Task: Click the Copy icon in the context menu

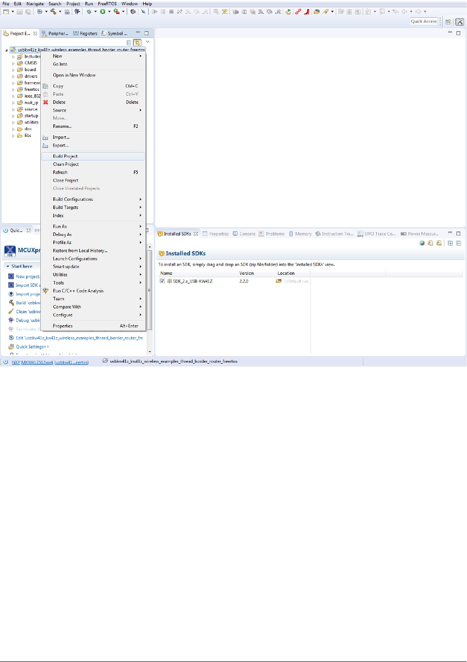Action: tap(46, 86)
